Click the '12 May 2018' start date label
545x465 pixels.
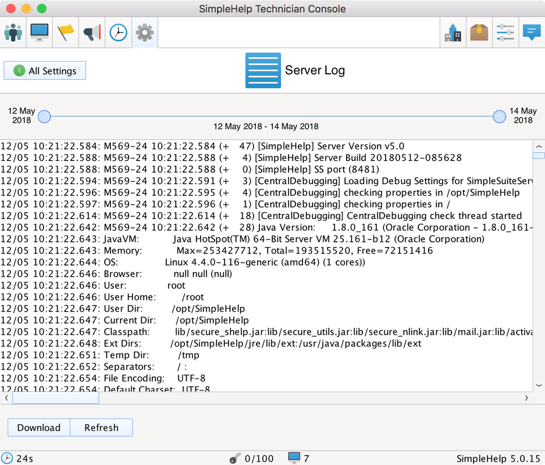22,116
